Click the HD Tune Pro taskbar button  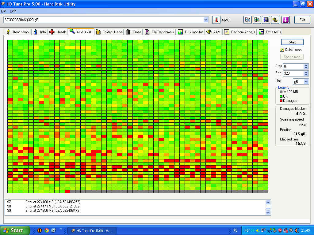pyautogui.click(x=92, y=231)
